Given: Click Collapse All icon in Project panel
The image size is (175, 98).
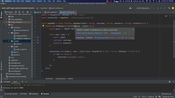Looking at the screenshot, I should (x=23, y=12).
